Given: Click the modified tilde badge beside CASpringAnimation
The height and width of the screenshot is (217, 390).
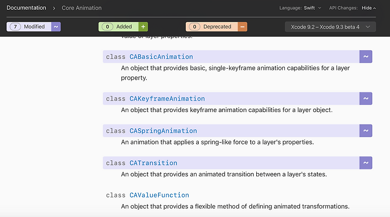Looking at the screenshot, I should coord(366,130).
